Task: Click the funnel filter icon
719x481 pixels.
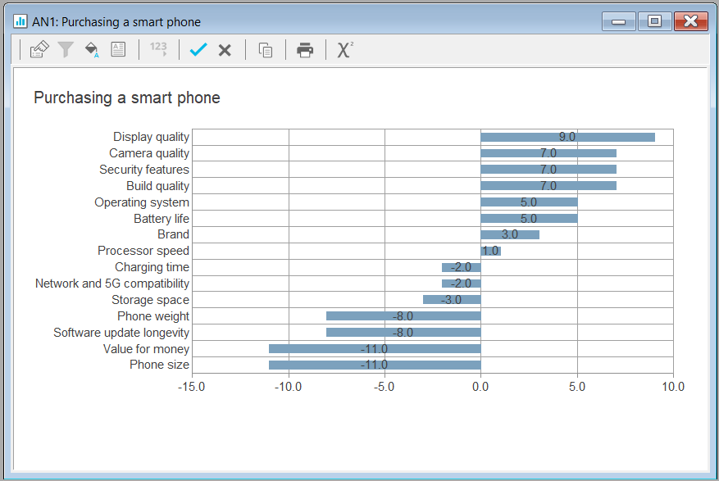Action: click(x=66, y=49)
